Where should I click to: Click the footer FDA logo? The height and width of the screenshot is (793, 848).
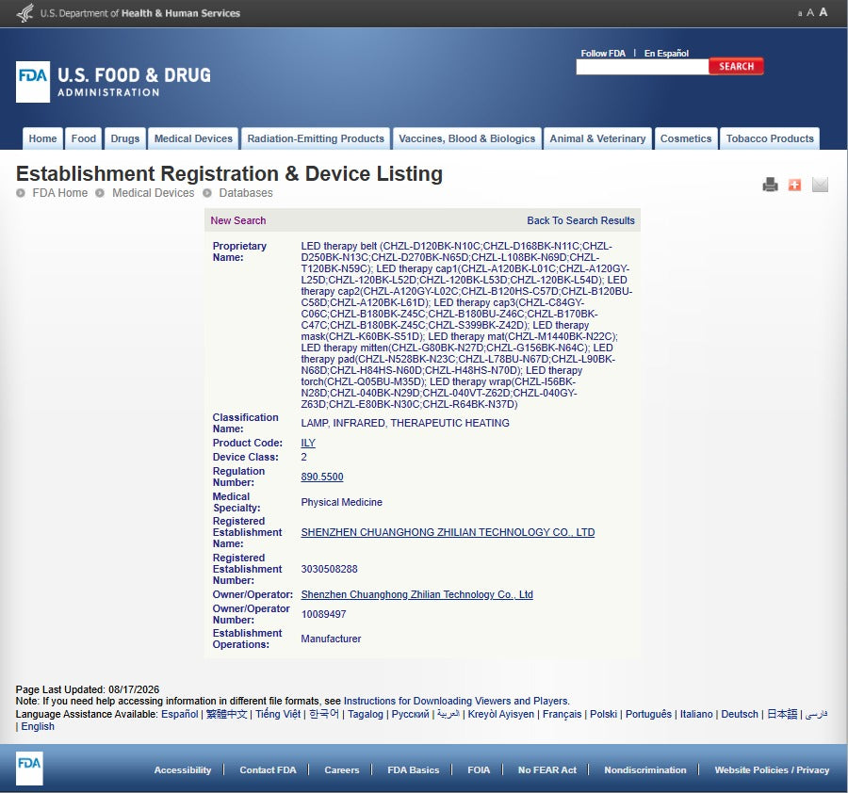pos(29,769)
